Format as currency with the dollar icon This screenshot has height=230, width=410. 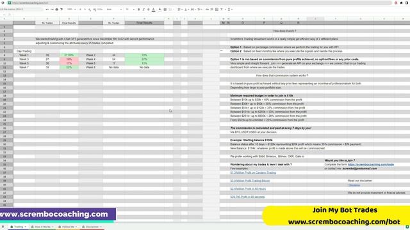click(x=80, y=10)
